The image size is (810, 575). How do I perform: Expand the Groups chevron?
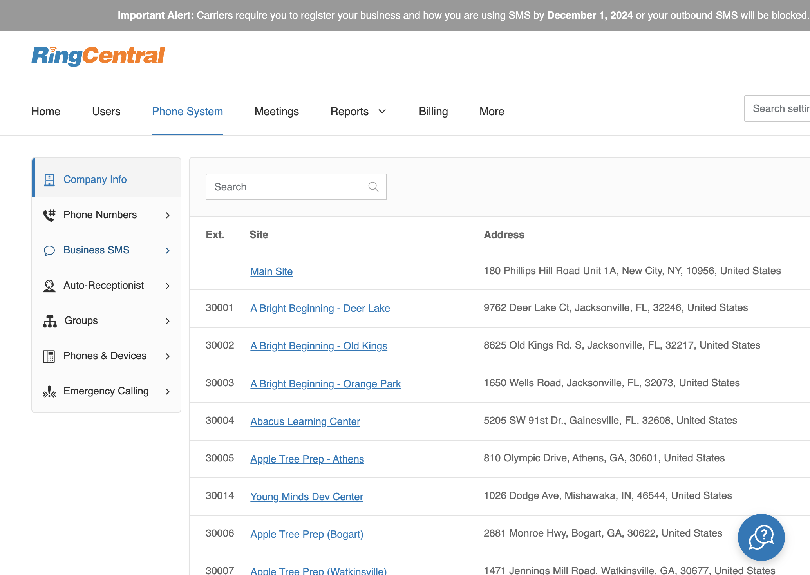[168, 321]
